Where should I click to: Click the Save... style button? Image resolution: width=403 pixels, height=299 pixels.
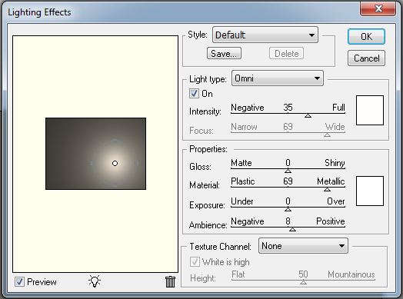point(224,54)
